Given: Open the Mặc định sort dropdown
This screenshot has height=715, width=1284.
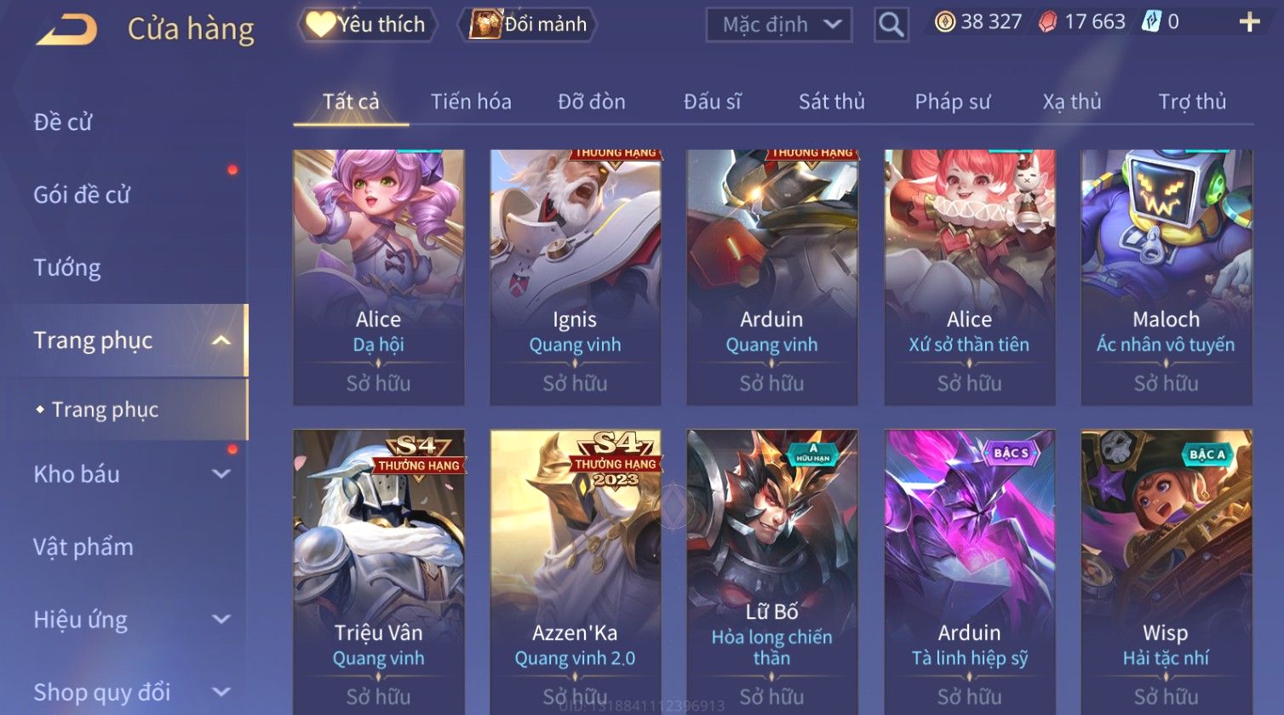Looking at the screenshot, I should pos(779,25).
